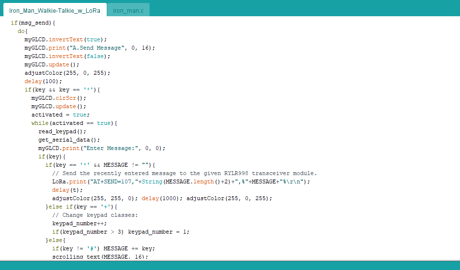Image resolution: width=460 pixels, height=270 pixels.
Task: Switch to the Iron_Man_Walkie-Talkie_w_LoRa tab
Action: tap(55, 10)
